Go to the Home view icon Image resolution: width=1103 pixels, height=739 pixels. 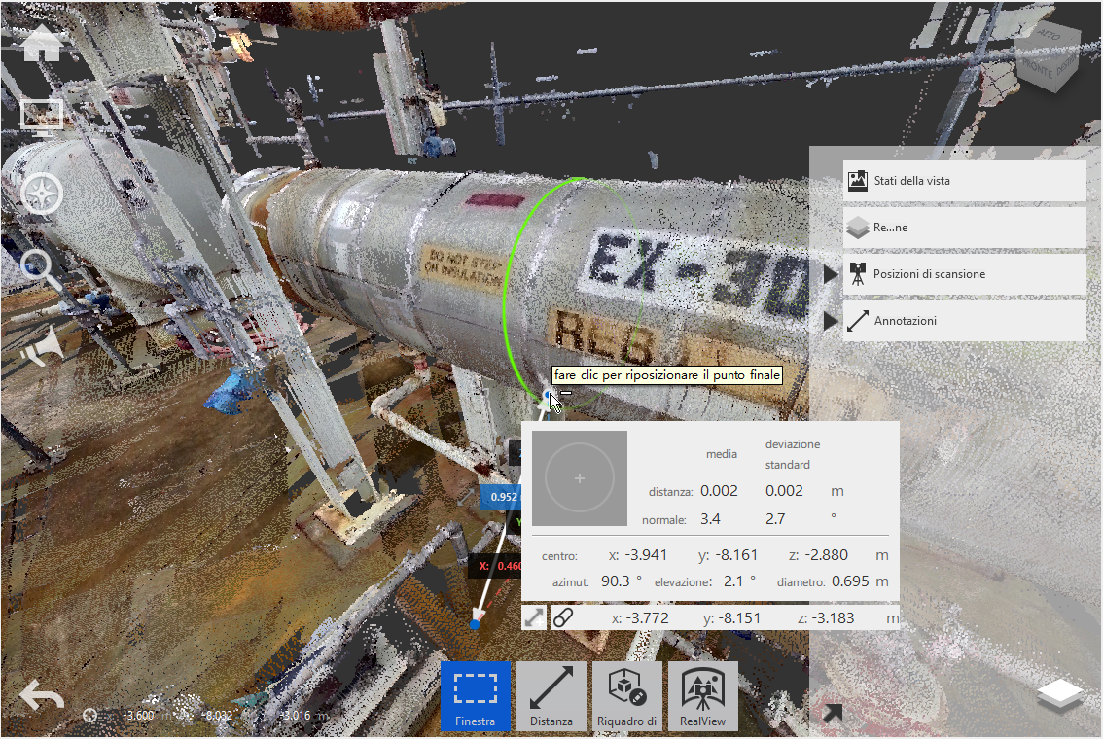pos(42,43)
